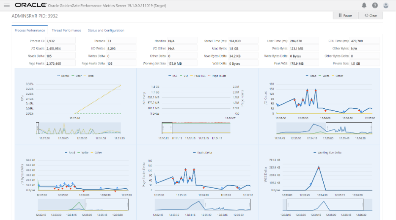Select the Process ID field showing 3,932
The width and height of the screenshot is (396, 220).
pos(60,41)
